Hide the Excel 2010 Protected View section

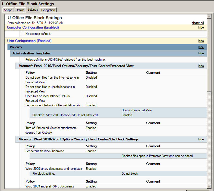click(x=201, y=66)
